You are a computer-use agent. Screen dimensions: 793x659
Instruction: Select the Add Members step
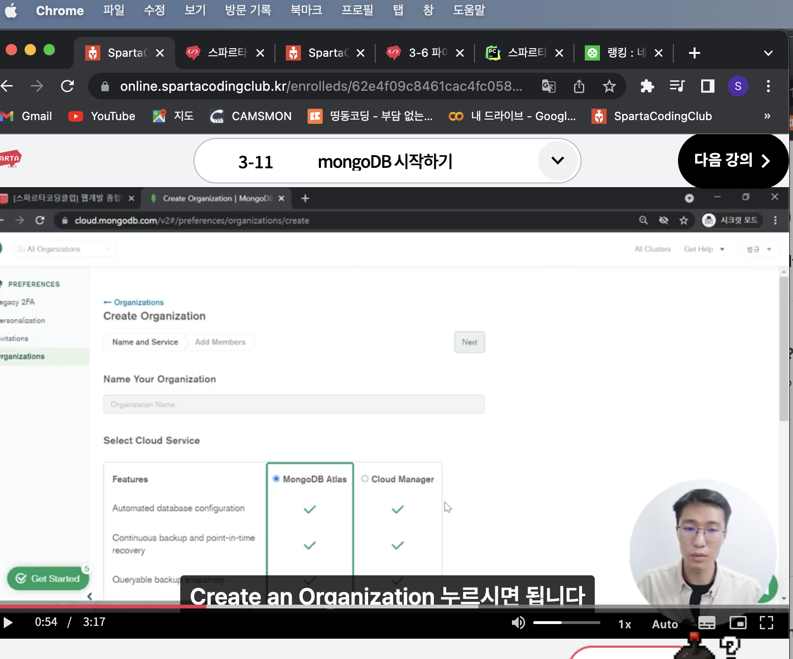[x=220, y=342]
